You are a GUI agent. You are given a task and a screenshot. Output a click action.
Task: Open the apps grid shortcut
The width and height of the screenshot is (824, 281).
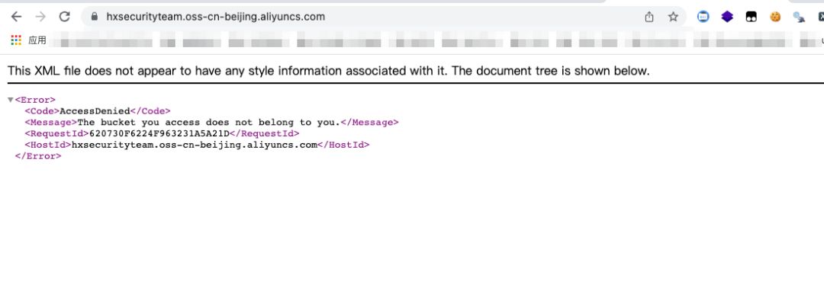(x=16, y=40)
